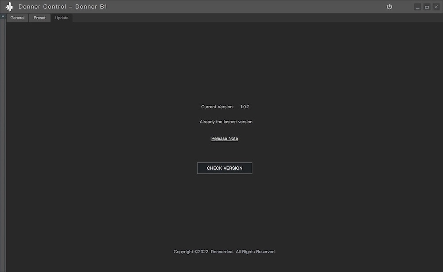The width and height of the screenshot is (443, 272).
Task: Click the copyright notice at bottom
Action: click(x=225, y=252)
